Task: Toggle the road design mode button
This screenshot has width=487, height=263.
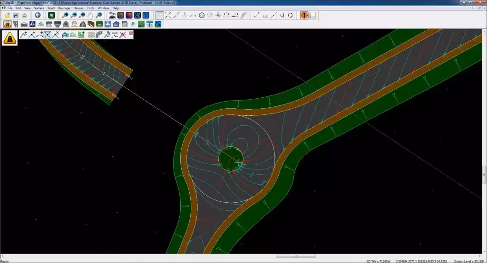Action: tap(8, 24)
